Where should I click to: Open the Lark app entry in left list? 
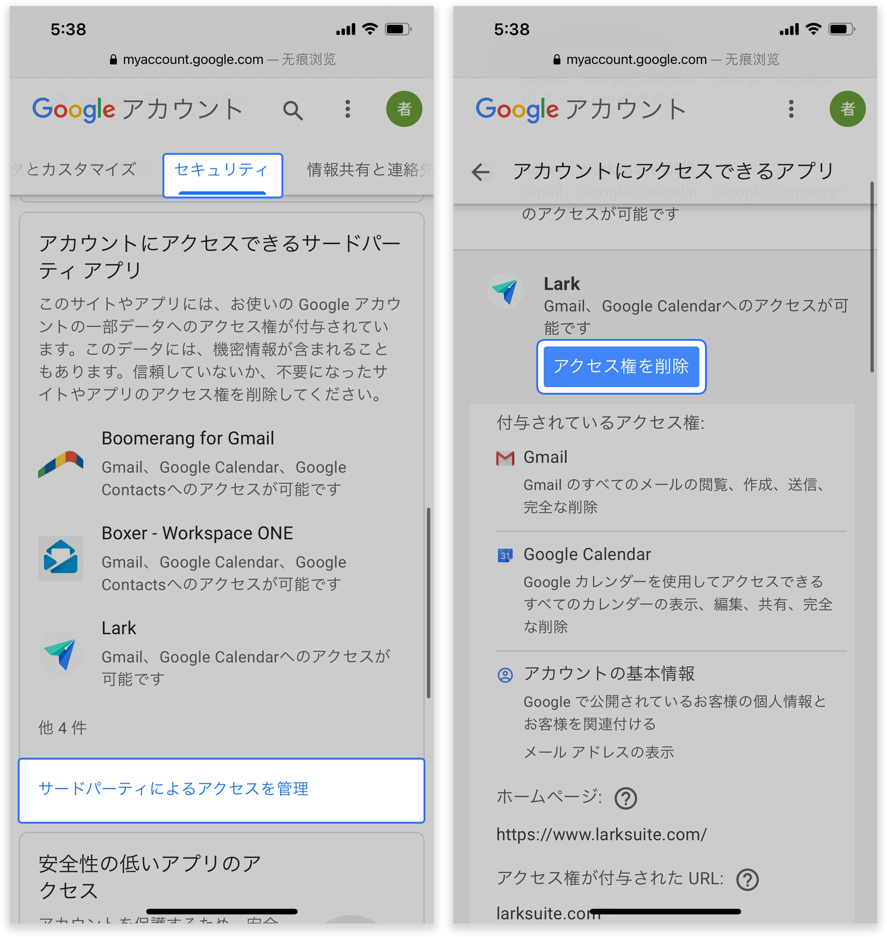(x=221, y=653)
